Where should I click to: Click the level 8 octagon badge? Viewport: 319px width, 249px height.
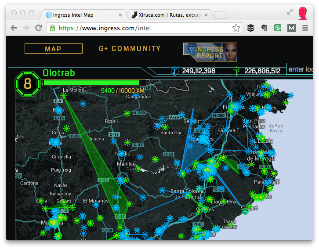(x=27, y=83)
